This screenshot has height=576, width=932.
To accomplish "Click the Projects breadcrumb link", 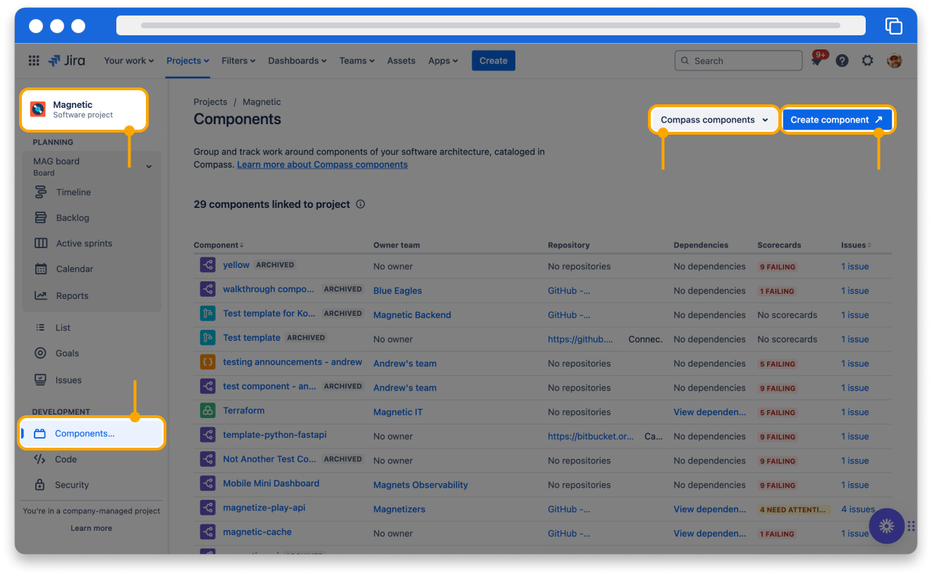I will click(x=210, y=102).
